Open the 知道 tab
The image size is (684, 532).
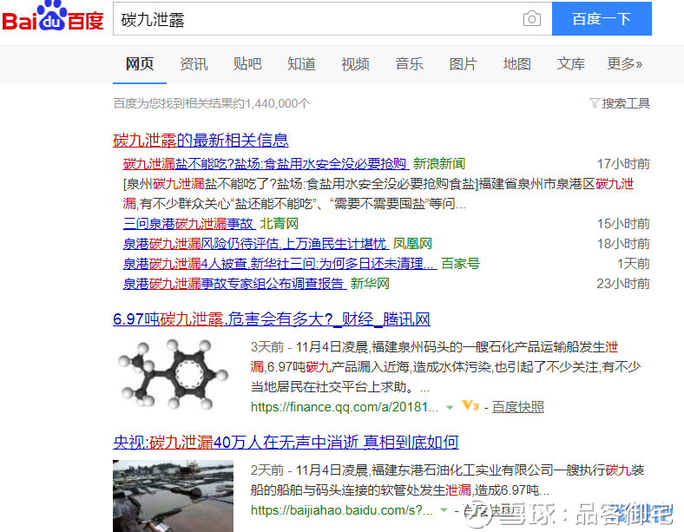tap(301, 64)
